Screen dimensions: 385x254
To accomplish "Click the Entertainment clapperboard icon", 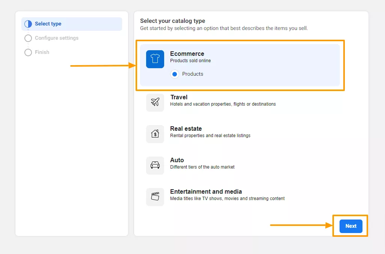I will click(155, 197).
